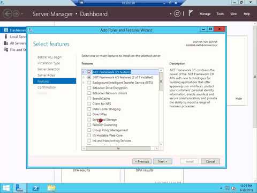Go to Installation Type step
Image resolution: width=257 pixels, height=193 pixels.
click(49, 63)
